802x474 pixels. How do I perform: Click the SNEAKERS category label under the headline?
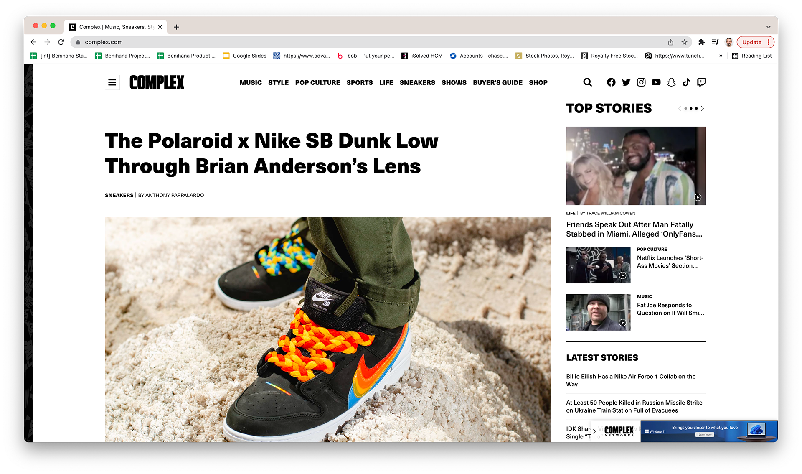click(119, 195)
